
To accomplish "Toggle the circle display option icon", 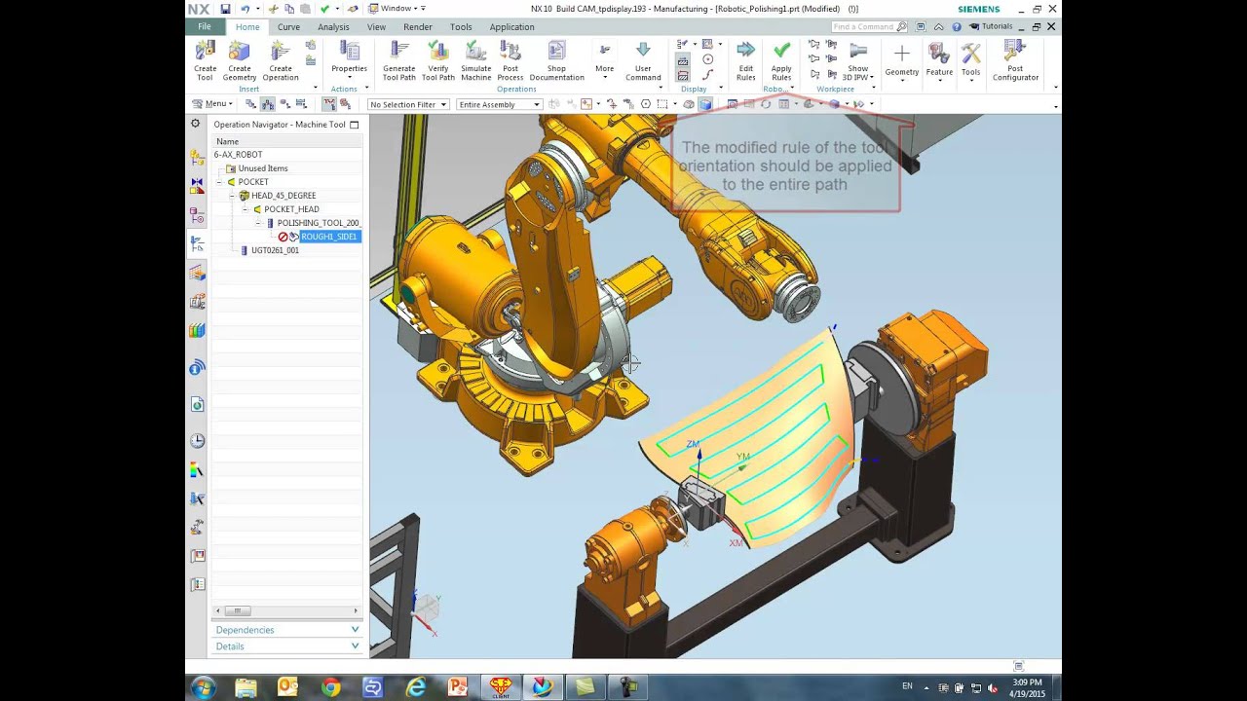I will click(708, 59).
